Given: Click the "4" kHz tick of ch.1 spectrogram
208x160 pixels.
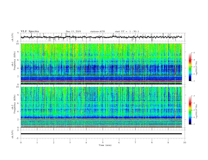Looking at the screenshot, I should click(19, 68).
